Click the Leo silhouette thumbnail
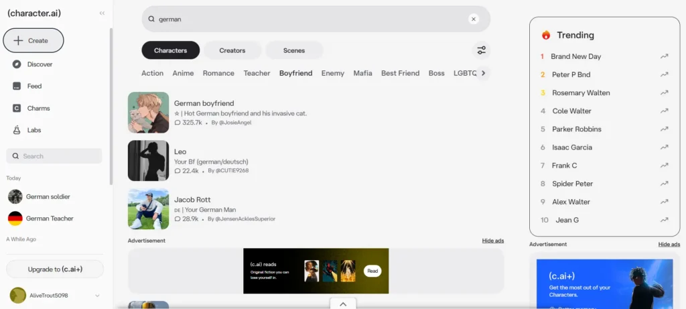The height and width of the screenshot is (309, 686). point(148,161)
